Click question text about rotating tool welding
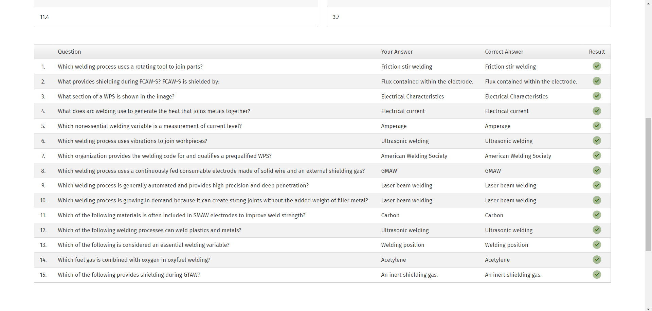652x311 pixels. tap(130, 67)
